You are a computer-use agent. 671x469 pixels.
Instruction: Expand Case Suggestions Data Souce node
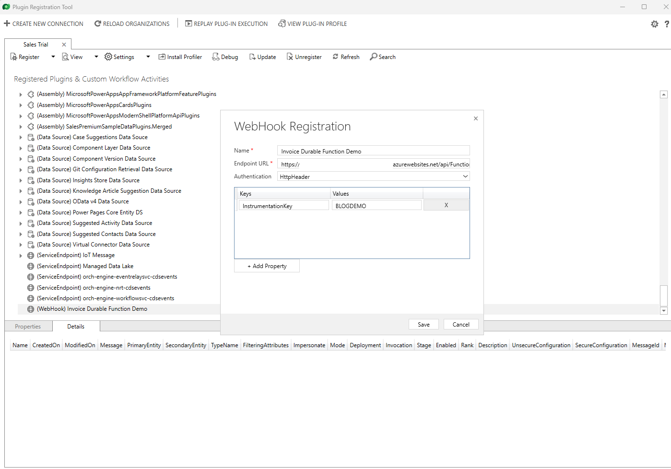[x=21, y=137]
